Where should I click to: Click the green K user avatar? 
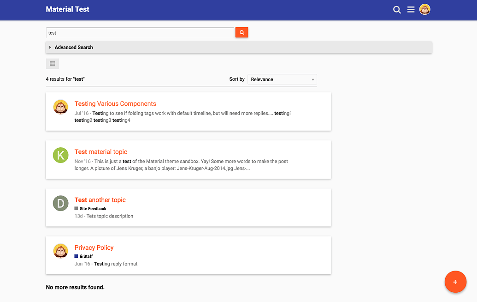(61, 155)
